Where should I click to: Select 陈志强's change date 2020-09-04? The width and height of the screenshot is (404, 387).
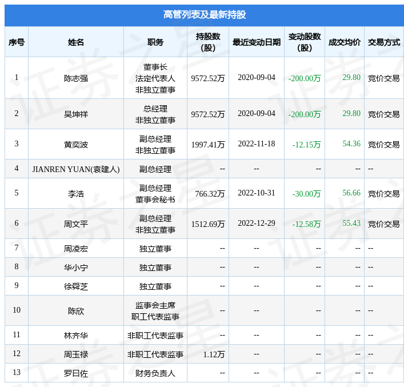click(x=257, y=77)
